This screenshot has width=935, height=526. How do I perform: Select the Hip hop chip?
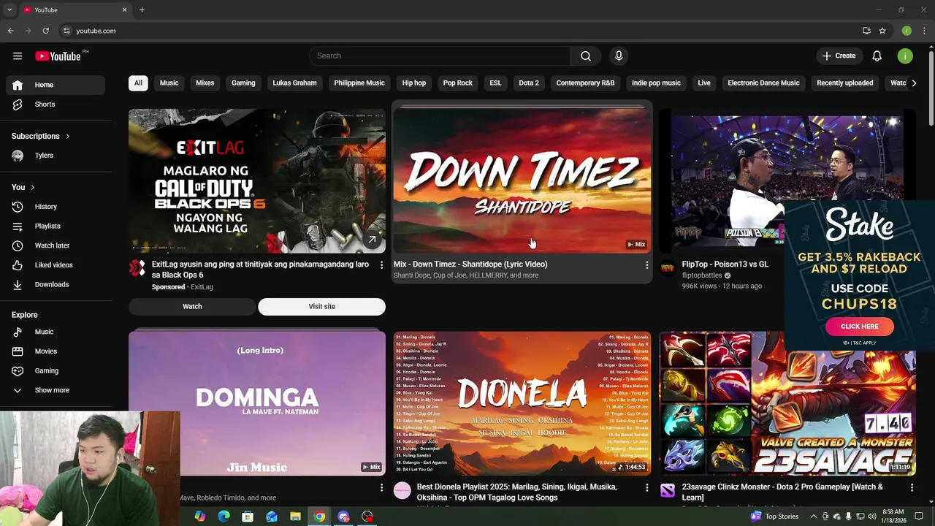[414, 83]
